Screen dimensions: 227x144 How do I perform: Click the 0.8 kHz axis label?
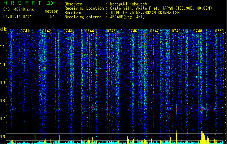[x=3, y=101]
